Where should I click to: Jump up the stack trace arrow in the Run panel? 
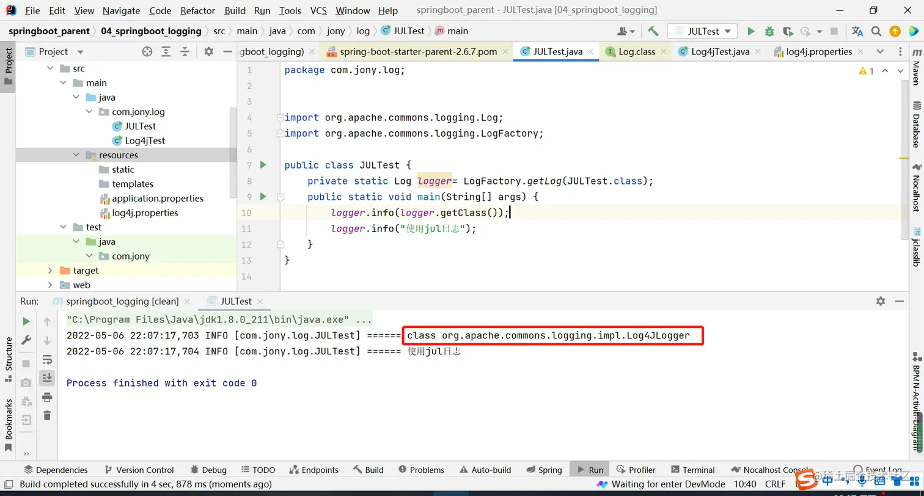[x=47, y=321]
